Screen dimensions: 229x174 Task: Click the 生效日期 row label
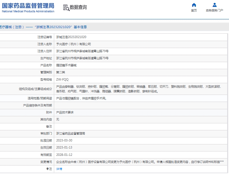(x=46, y=147)
